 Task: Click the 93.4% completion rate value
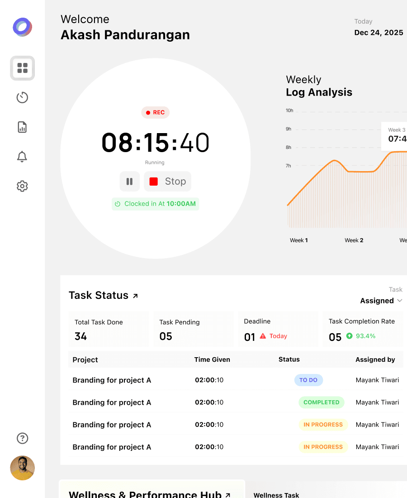[365, 336]
